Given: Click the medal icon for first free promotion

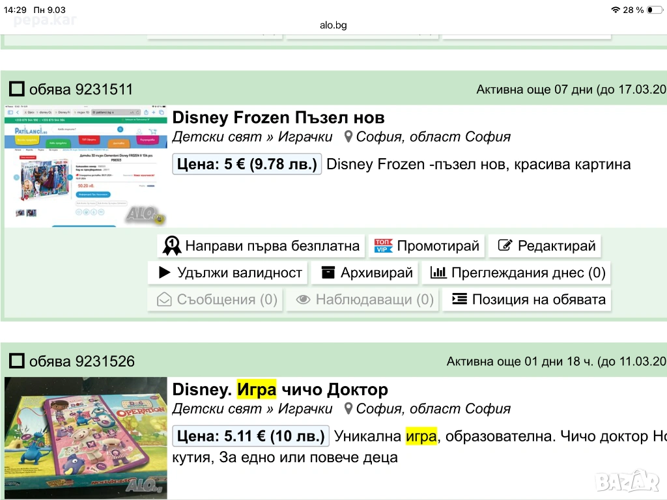Looking at the screenshot, I should coord(172,246).
